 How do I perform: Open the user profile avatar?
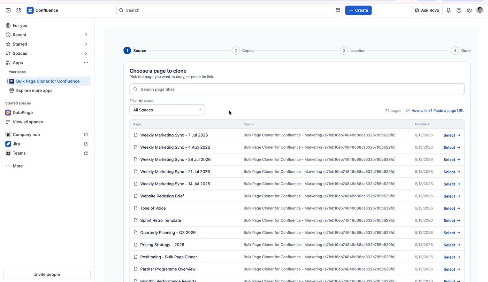point(480,10)
